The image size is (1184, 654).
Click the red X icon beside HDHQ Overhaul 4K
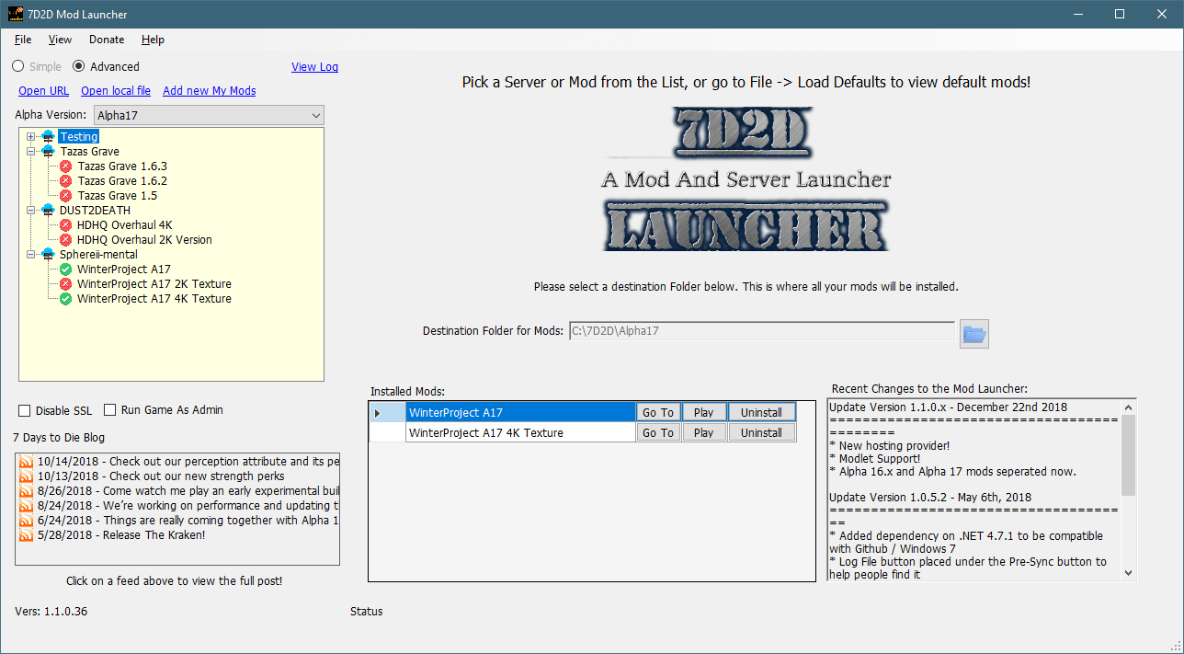click(66, 225)
